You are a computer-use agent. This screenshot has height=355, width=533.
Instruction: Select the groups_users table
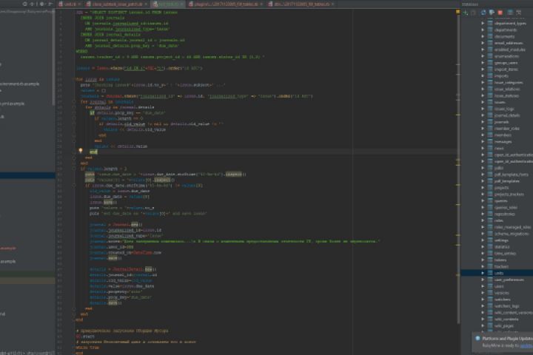click(x=506, y=63)
